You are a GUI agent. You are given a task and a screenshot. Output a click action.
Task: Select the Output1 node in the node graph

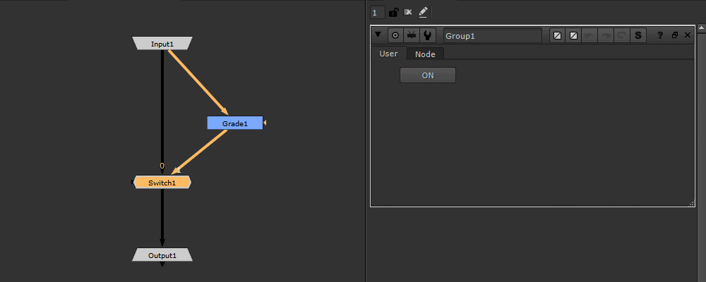click(162, 255)
